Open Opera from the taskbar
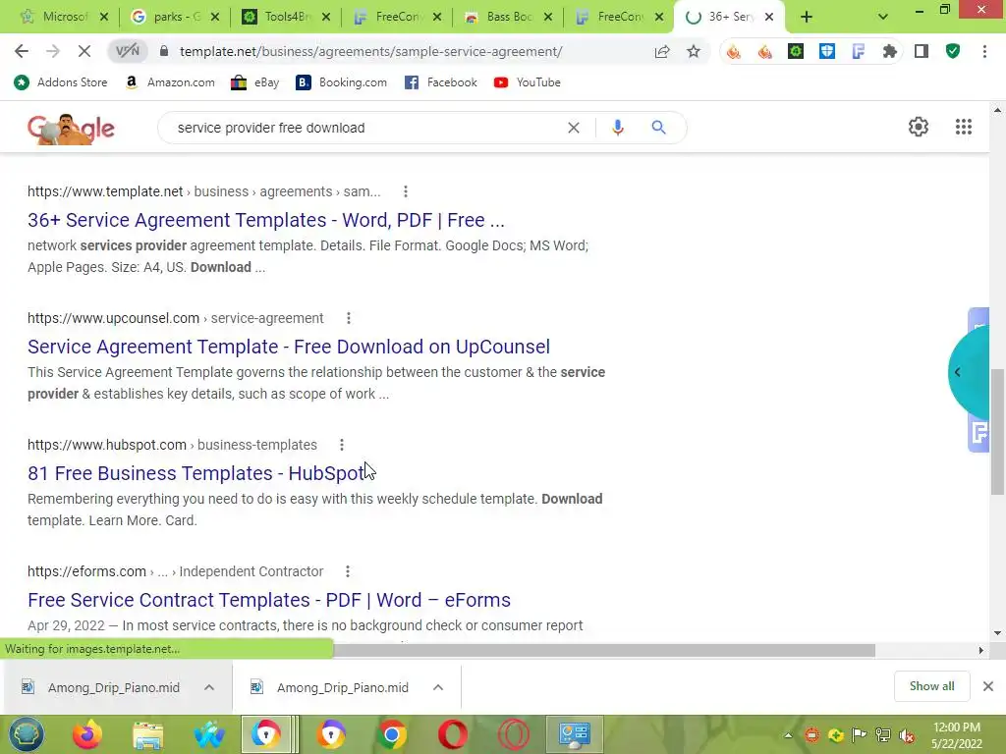 pyautogui.click(x=452, y=734)
